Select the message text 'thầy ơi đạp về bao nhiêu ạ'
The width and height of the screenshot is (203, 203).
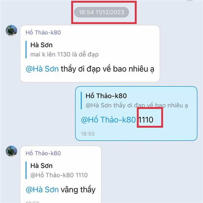coord(108,69)
